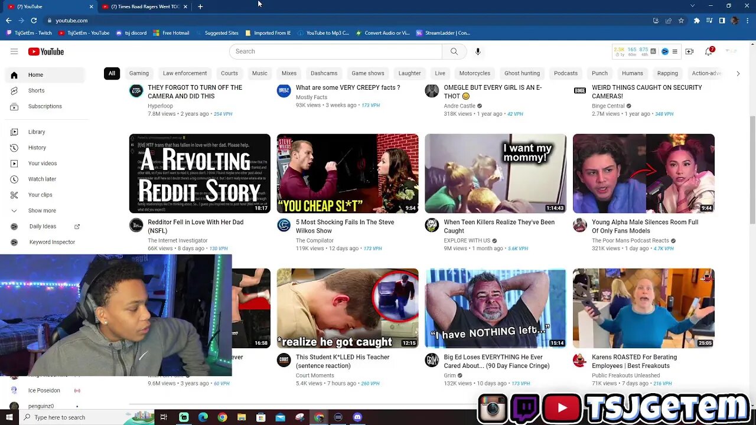756x425 pixels.
Task: Select the Law enforcement filter chip
Action: click(185, 73)
